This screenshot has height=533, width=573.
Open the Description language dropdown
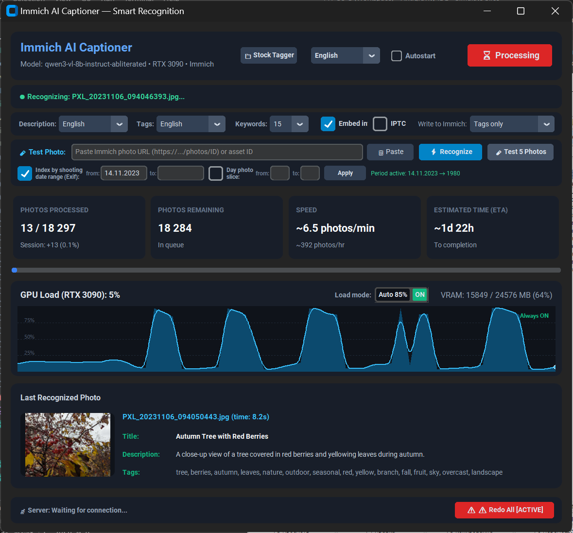pos(93,124)
